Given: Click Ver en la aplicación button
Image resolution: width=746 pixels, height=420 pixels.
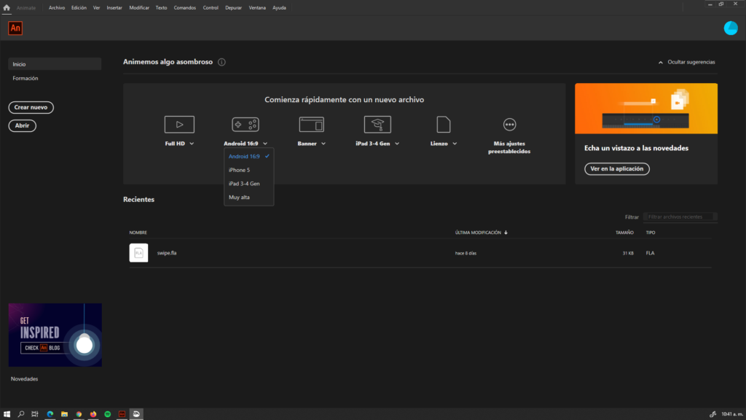Looking at the screenshot, I should pyautogui.click(x=616, y=168).
